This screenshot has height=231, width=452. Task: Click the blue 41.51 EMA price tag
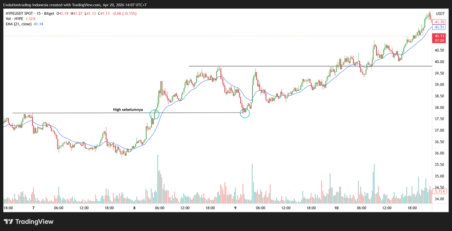(439, 27)
